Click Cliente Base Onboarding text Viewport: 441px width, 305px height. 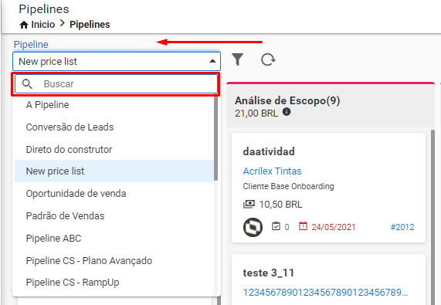288,186
